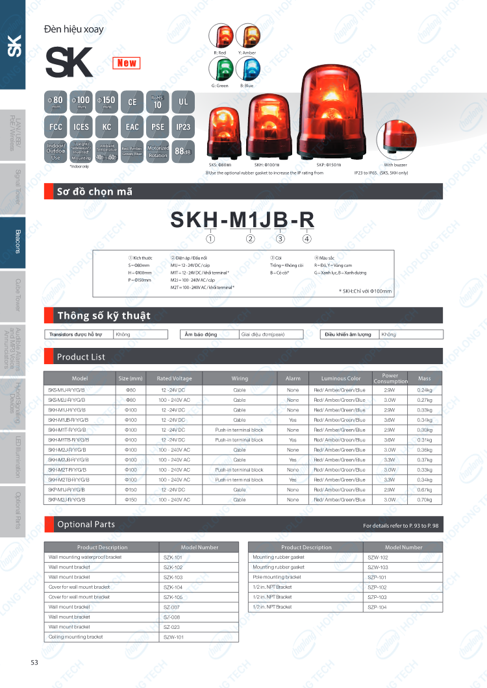
Task: Select the EAC badge
Action: 132,127
